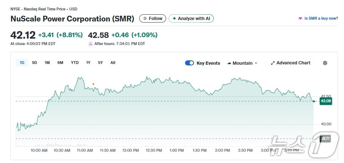
Task: Switch to the 1M range
Action: (x=47, y=63)
